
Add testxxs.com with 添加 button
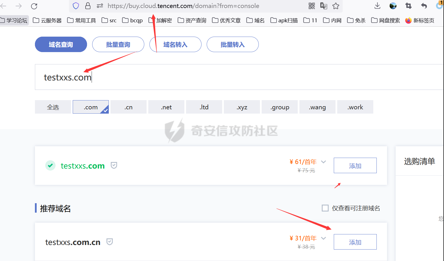click(x=355, y=165)
